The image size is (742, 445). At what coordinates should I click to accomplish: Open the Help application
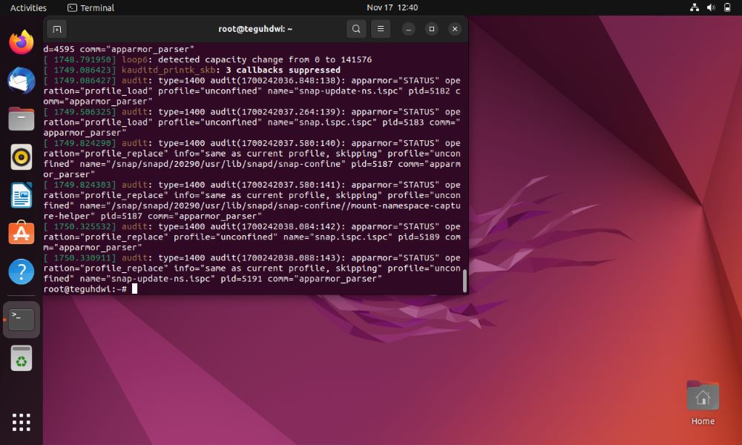pos(22,271)
